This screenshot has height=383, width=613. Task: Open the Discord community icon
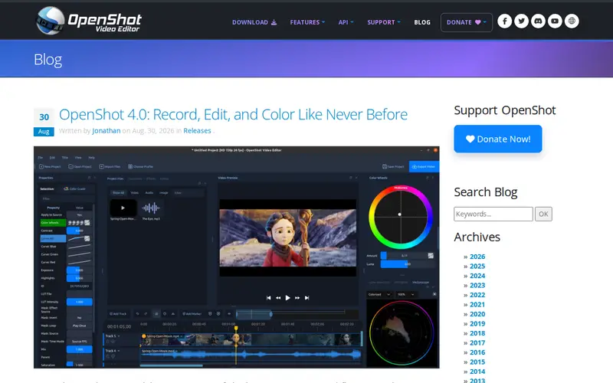(539, 21)
